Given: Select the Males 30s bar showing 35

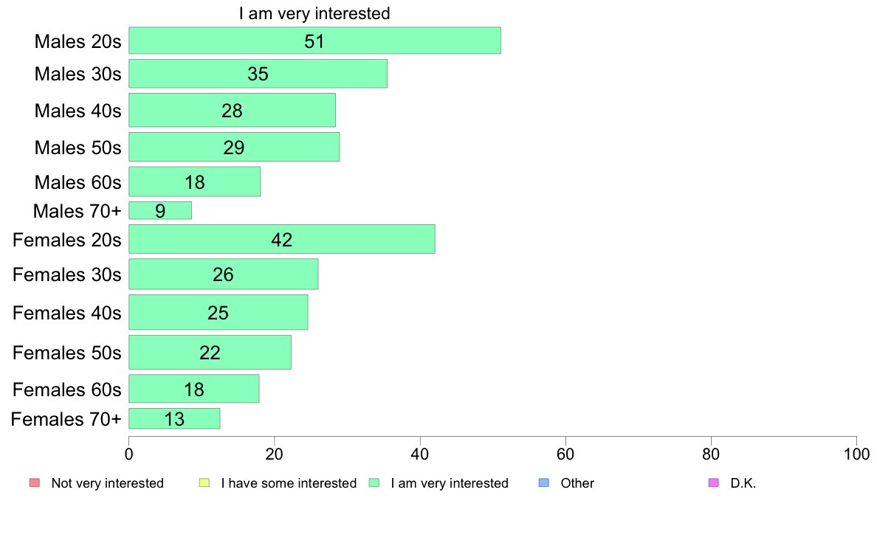Looking at the screenshot, I should click(258, 73).
